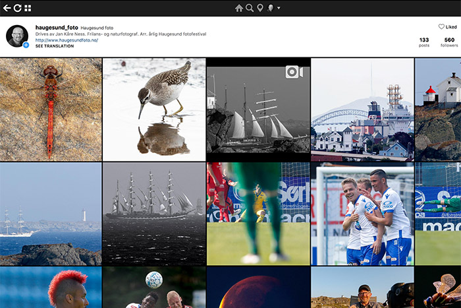Go to the home feed icon

pyautogui.click(x=239, y=8)
